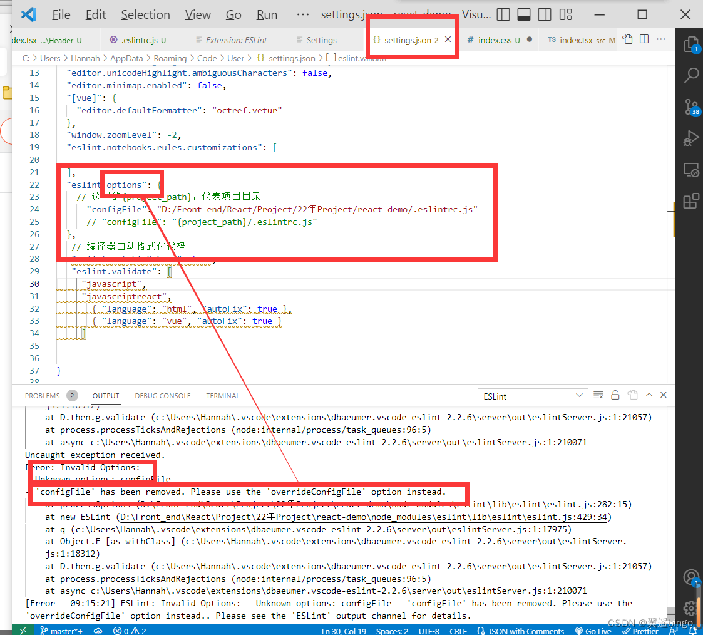This screenshot has height=635, width=703.
Task: Open the ESLint output channel dropdown
Action: (x=532, y=396)
